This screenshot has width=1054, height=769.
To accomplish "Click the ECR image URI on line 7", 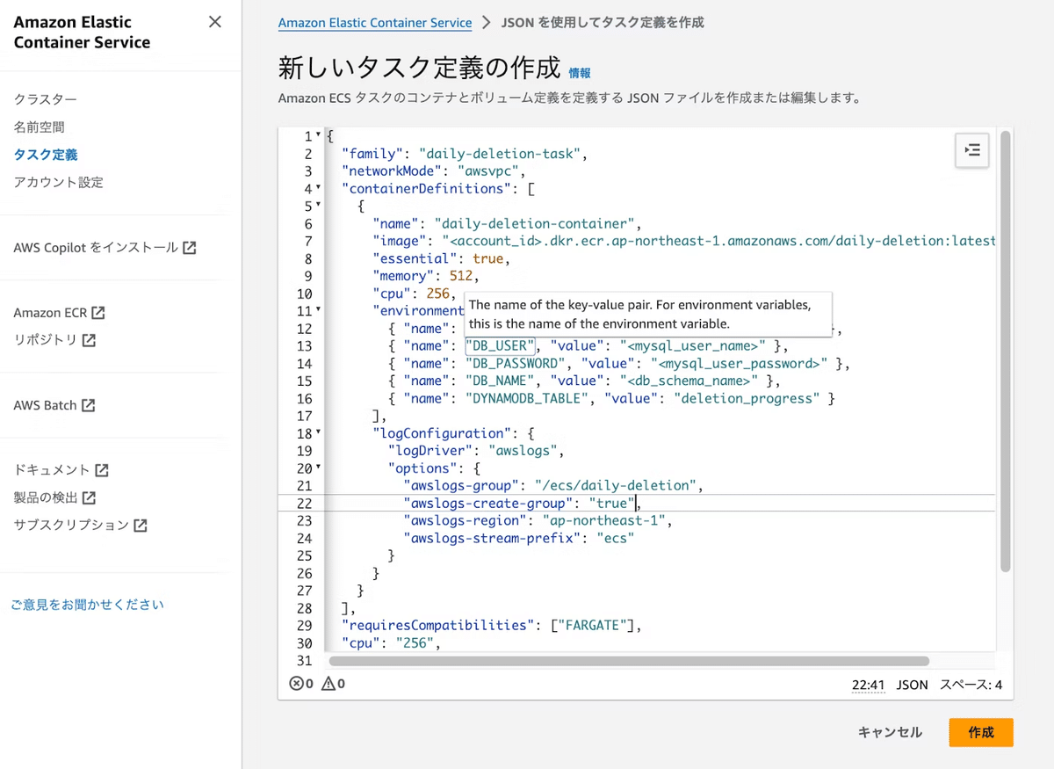I will pos(718,241).
